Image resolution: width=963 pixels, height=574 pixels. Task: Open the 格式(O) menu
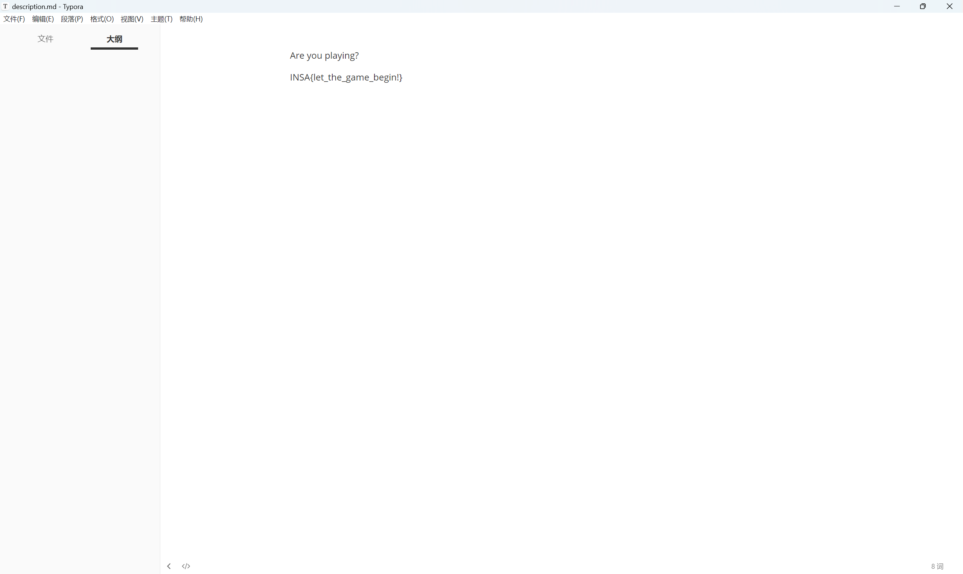point(102,19)
